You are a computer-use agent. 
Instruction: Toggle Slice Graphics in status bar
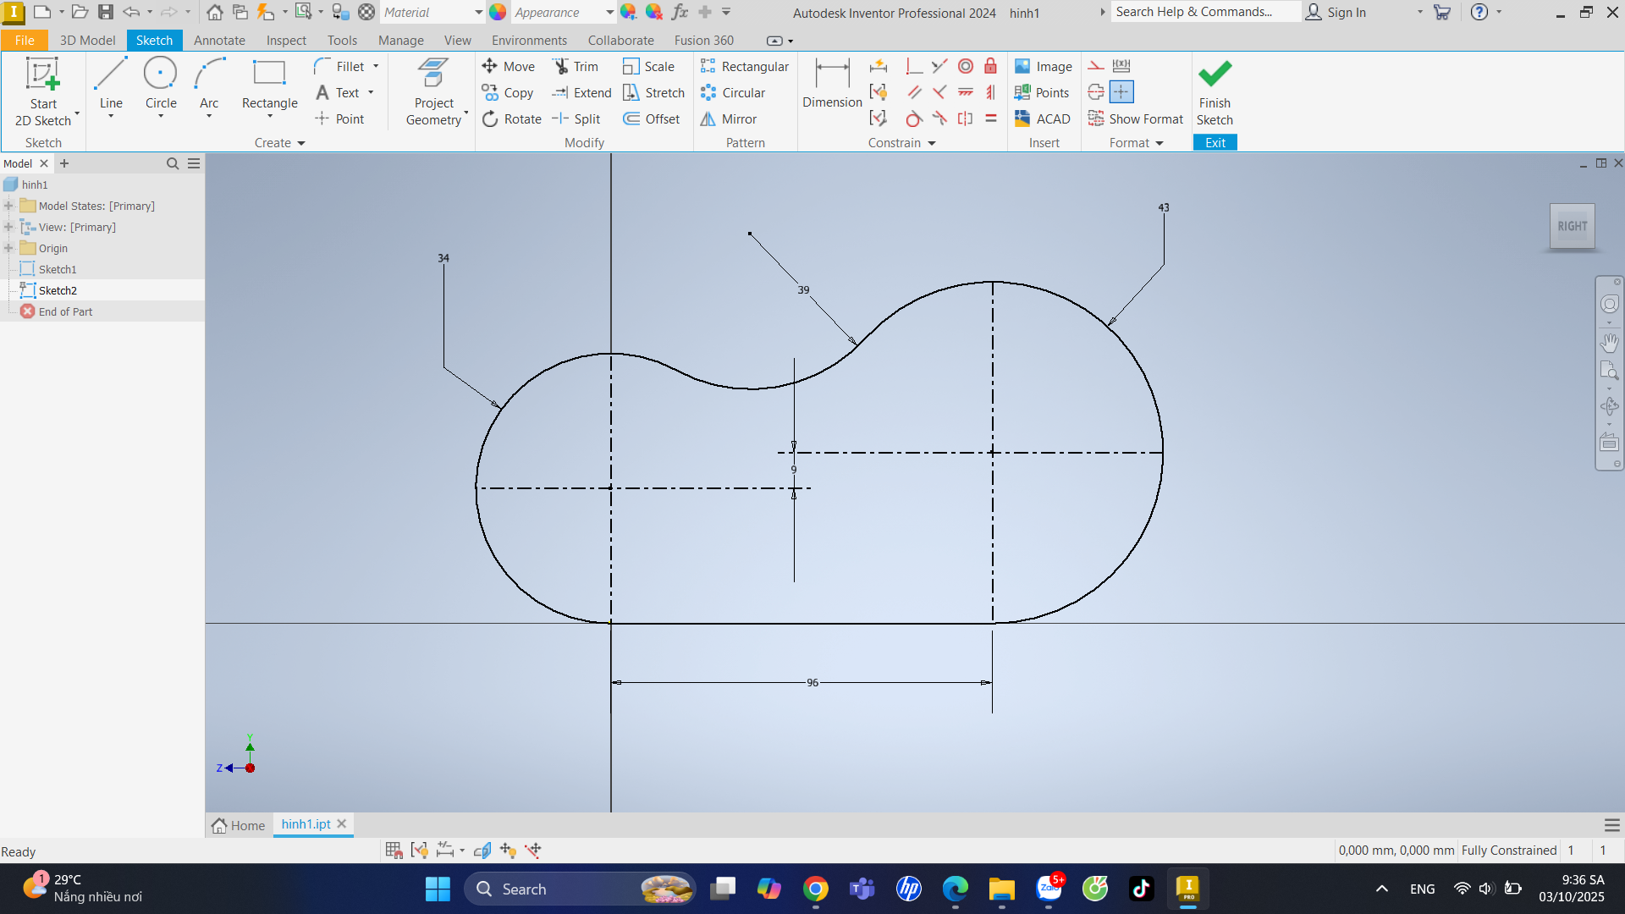[x=482, y=851]
